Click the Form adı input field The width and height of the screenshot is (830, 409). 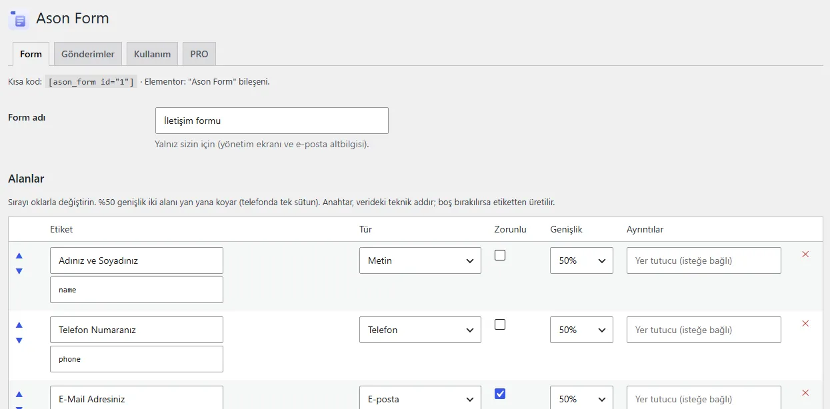272,121
